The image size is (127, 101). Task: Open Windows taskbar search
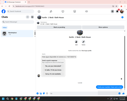pyautogui.click(x=8, y=99)
